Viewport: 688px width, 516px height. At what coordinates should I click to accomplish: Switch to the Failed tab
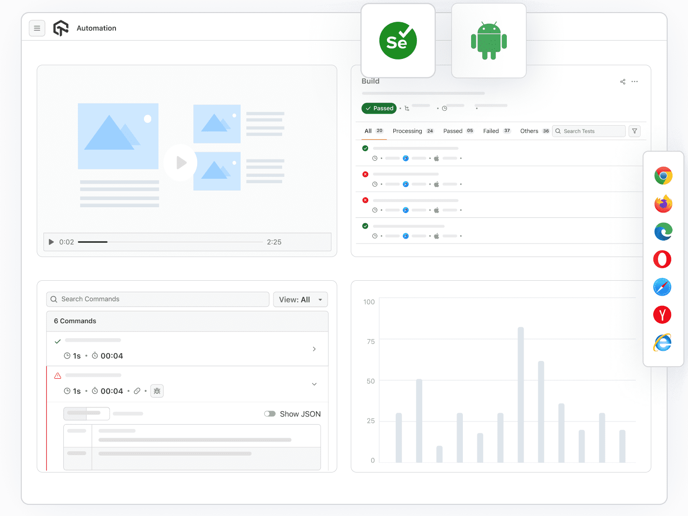click(497, 131)
